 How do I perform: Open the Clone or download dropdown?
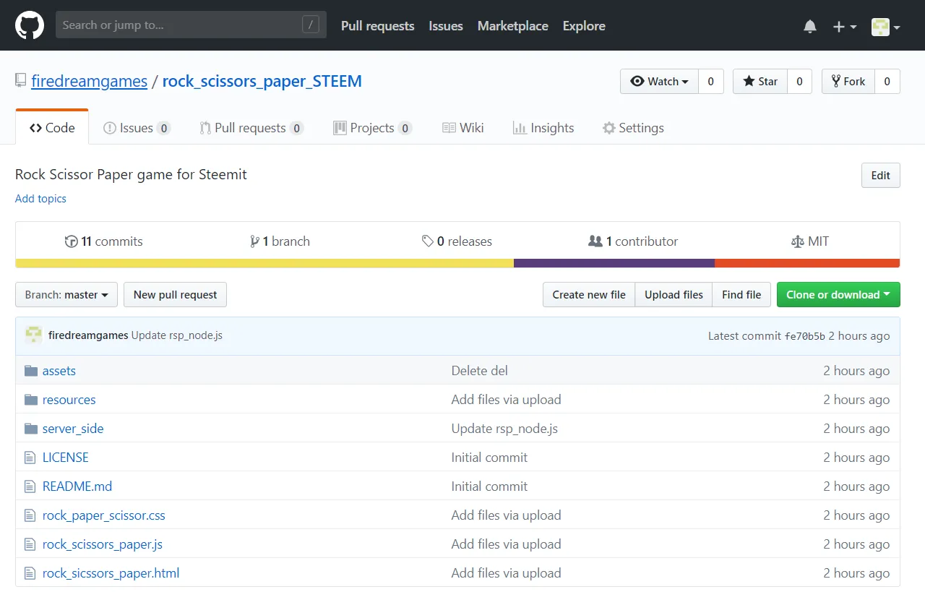click(838, 295)
